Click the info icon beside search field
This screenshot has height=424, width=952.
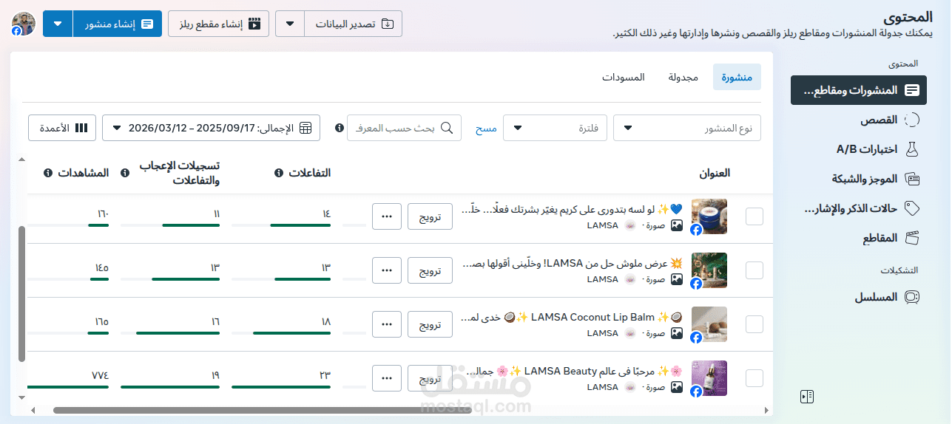point(340,128)
